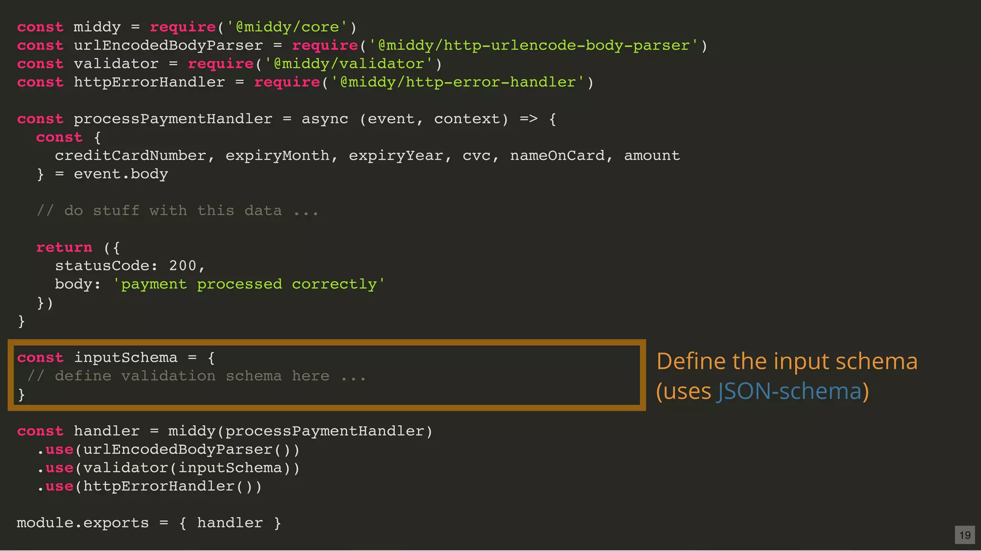
Task: Click middy(processPaymentHandler) call
Action: [301, 431]
